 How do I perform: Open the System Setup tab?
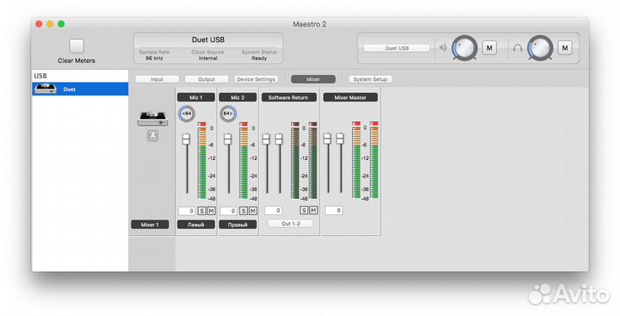pyautogui.click(x=370, y=79)
